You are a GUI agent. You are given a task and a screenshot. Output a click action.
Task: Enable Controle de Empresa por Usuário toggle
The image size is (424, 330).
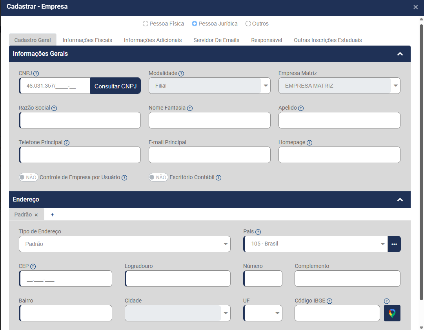(x=28, y=177)
